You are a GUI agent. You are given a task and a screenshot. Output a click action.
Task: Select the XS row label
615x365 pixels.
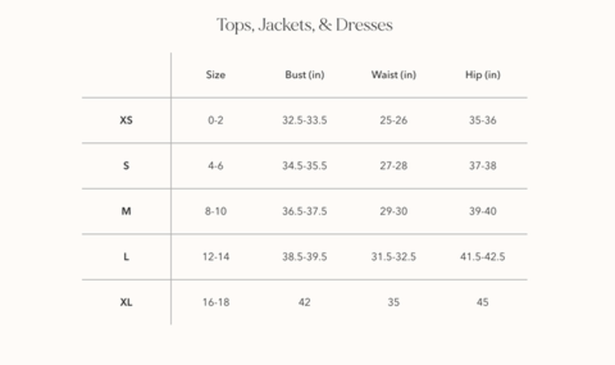tap(126, 121)
